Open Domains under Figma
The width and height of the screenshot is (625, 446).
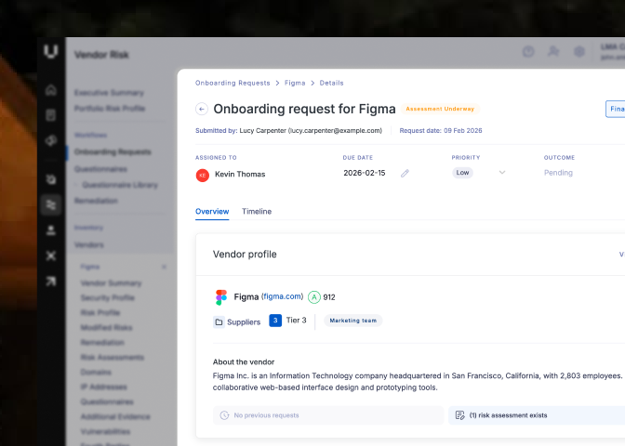tap(96, 373)
